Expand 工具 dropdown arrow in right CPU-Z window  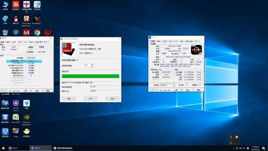coord(181,90)
